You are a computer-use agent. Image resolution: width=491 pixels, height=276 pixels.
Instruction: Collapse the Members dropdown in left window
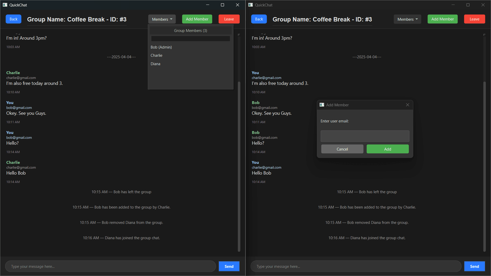[x=162, y=19]
